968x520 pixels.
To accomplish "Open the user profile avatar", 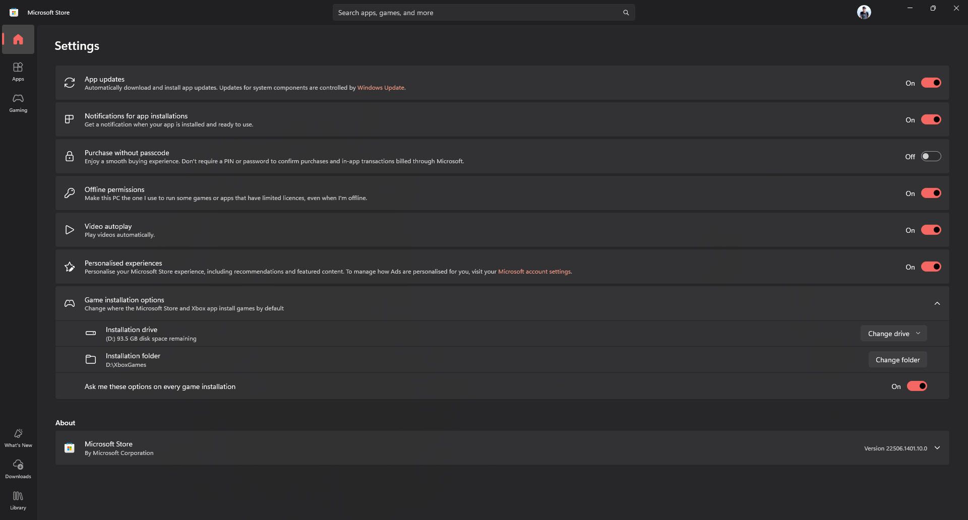I will click(x=864, y=12).
